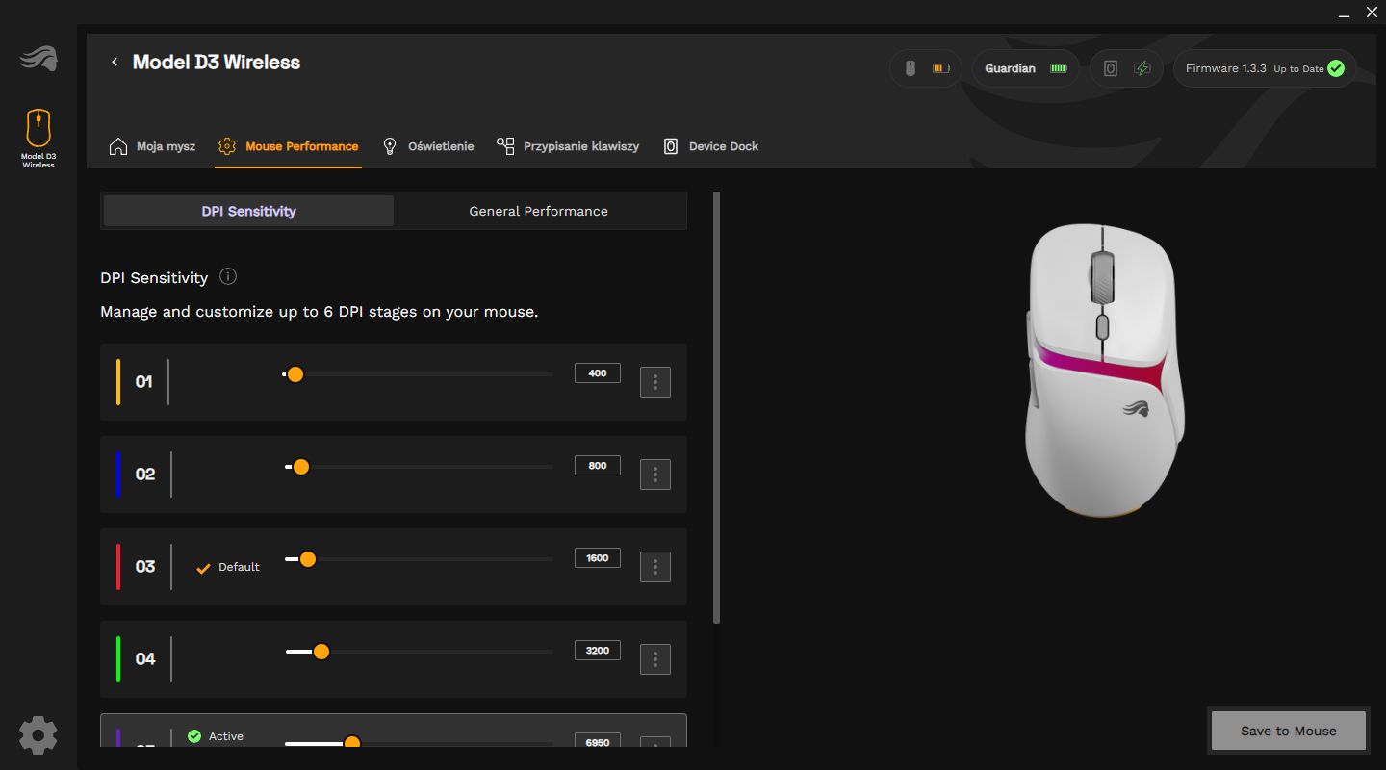Click the stage 02 DPI slider handle
This screenshot has width=1386, height=770.
click(x=300, y=467)
